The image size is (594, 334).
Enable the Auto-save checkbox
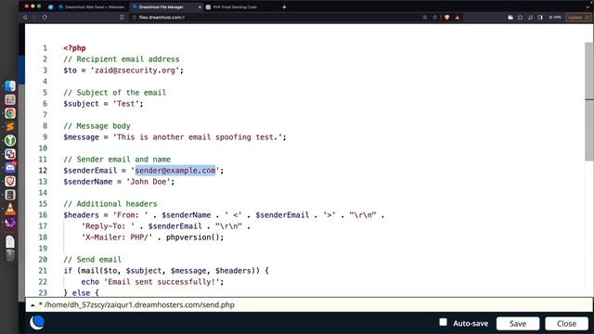click(443, 322)
